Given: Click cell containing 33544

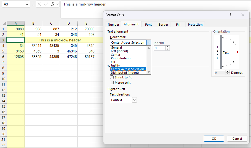Looking at the screenshot, I should coord(33,46).
